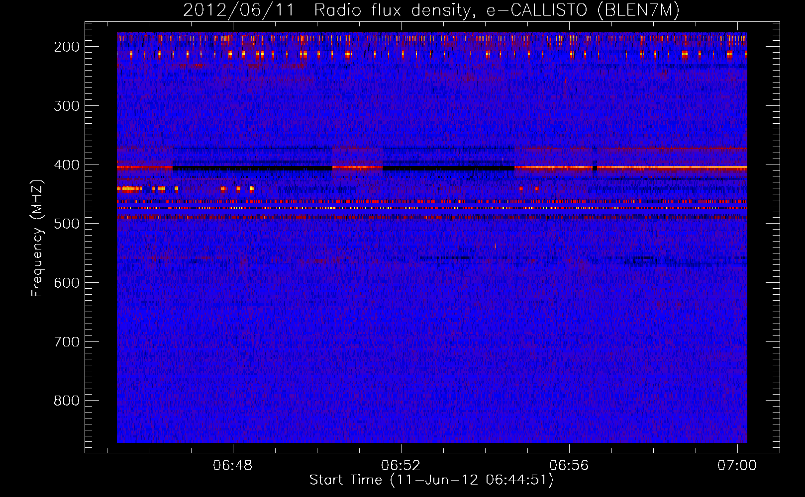The height and width of the screenshot is (497, 805).
Task: Click the 700 frequency tick label
Action: [x=67, y=342]
